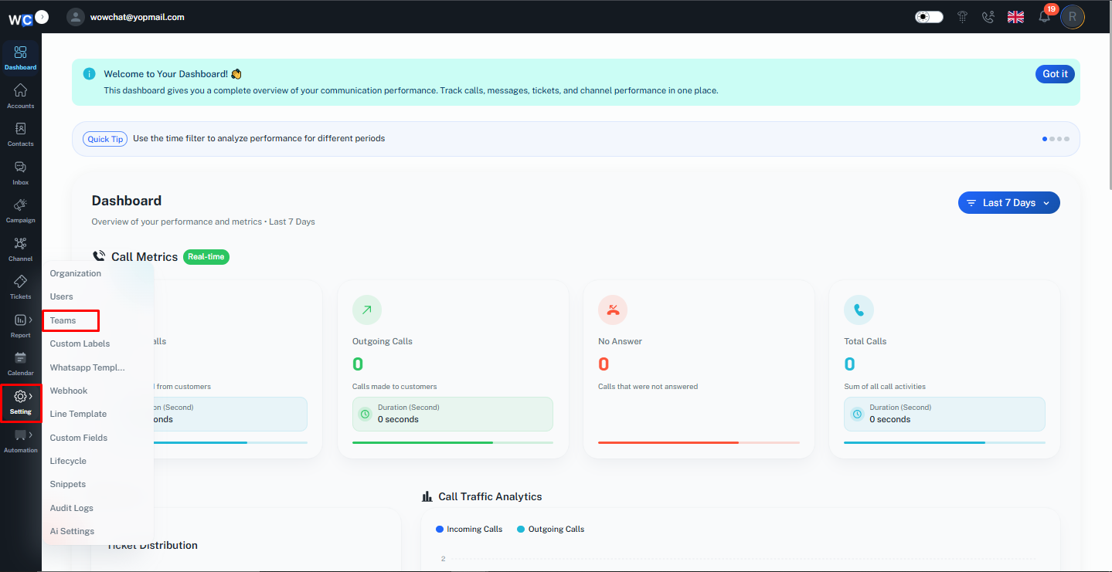The height and width of the screenshot is (572, 1112).
Task: Click the Outgoing Calls arrow icon
Action: tap(367, 310)
